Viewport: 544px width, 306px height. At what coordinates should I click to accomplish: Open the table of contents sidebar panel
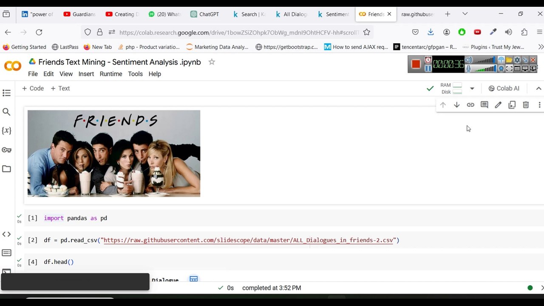pyautogui.click(x=6, y=93)
